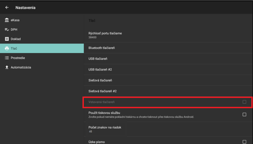This screenshot has width=253, height=144.
Task: Click the eKasa bank icon
Action: coord(7,20)
